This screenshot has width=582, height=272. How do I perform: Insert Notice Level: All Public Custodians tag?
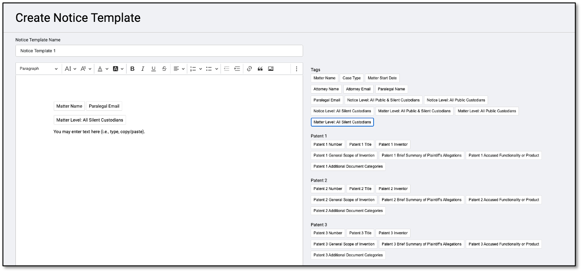[456, 100]
